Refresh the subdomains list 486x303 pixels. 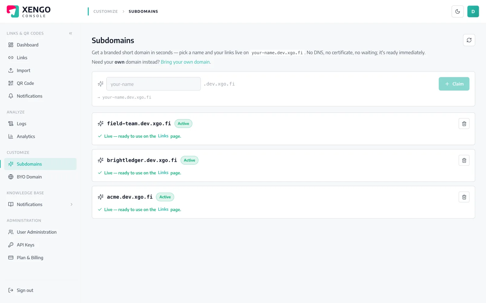pos(469,40)
